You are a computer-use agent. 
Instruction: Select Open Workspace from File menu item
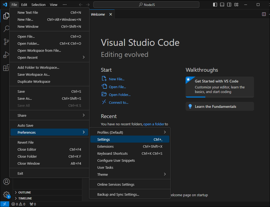pyautogui.click(x=49, y=50)
